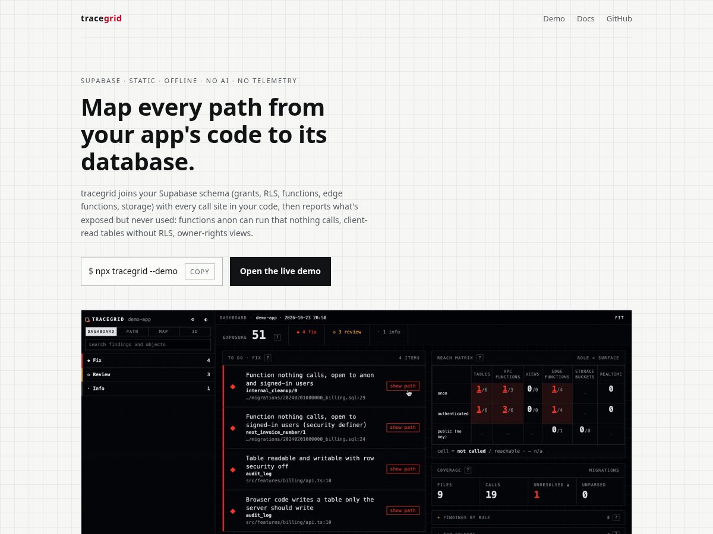
Task: Click the TRACEGRID square logo icon in dashboard
Action: click(87, 319)
